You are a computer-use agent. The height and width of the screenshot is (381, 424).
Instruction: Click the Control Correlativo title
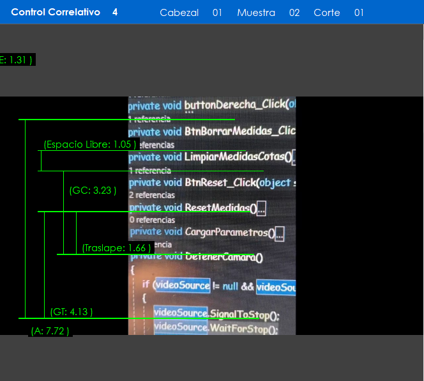pos(56,12)
